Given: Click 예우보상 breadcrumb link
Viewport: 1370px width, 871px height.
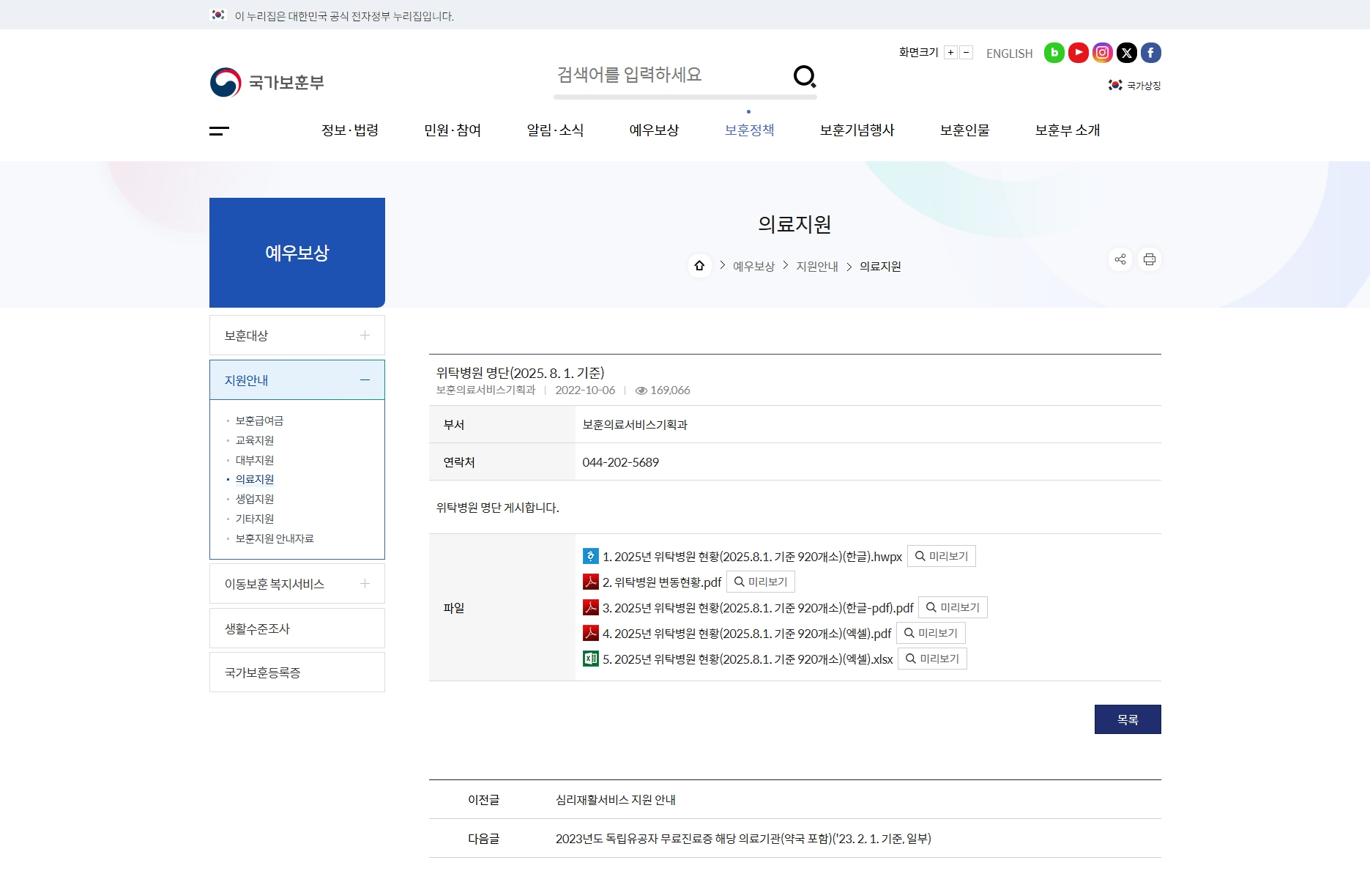Looking at the screenshot, I should coord(753,267).
